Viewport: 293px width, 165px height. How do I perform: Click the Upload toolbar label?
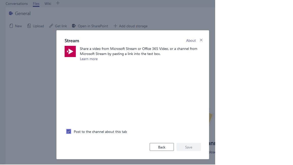(38, 26)
